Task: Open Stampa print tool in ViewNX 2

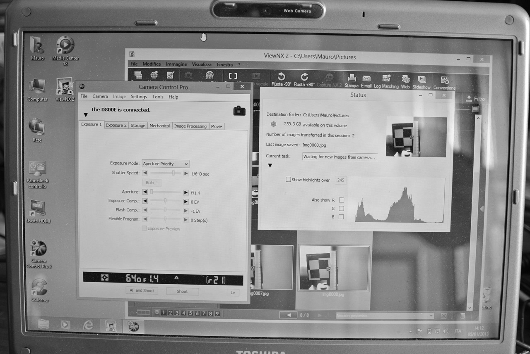Action: pos(352,81)
